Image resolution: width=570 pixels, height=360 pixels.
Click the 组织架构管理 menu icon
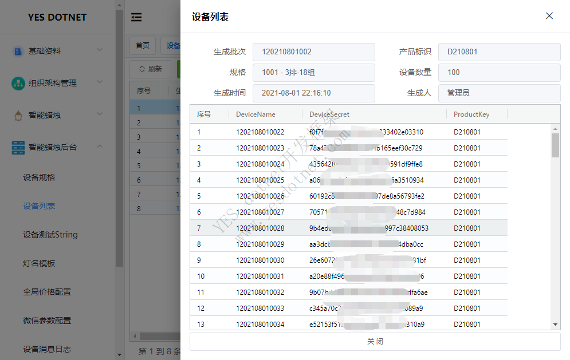(18, 83)
